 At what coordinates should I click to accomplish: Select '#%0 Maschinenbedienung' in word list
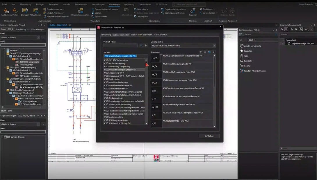[116, 82]
